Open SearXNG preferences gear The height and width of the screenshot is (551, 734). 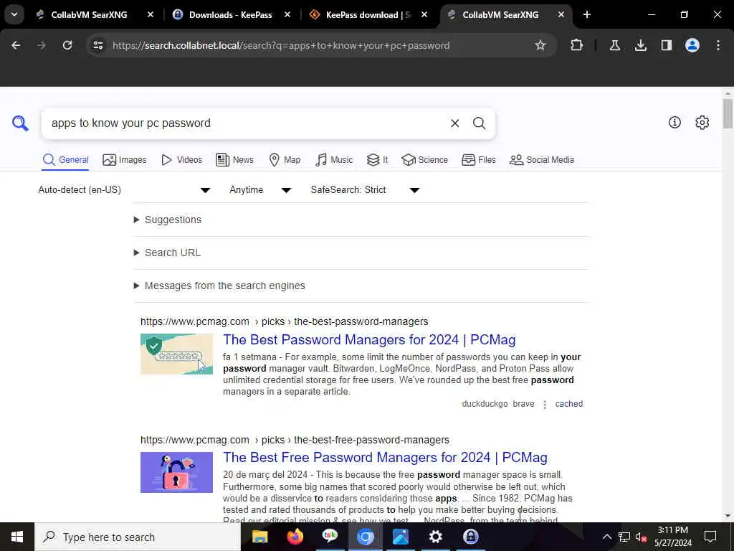[x=702, y=122]
